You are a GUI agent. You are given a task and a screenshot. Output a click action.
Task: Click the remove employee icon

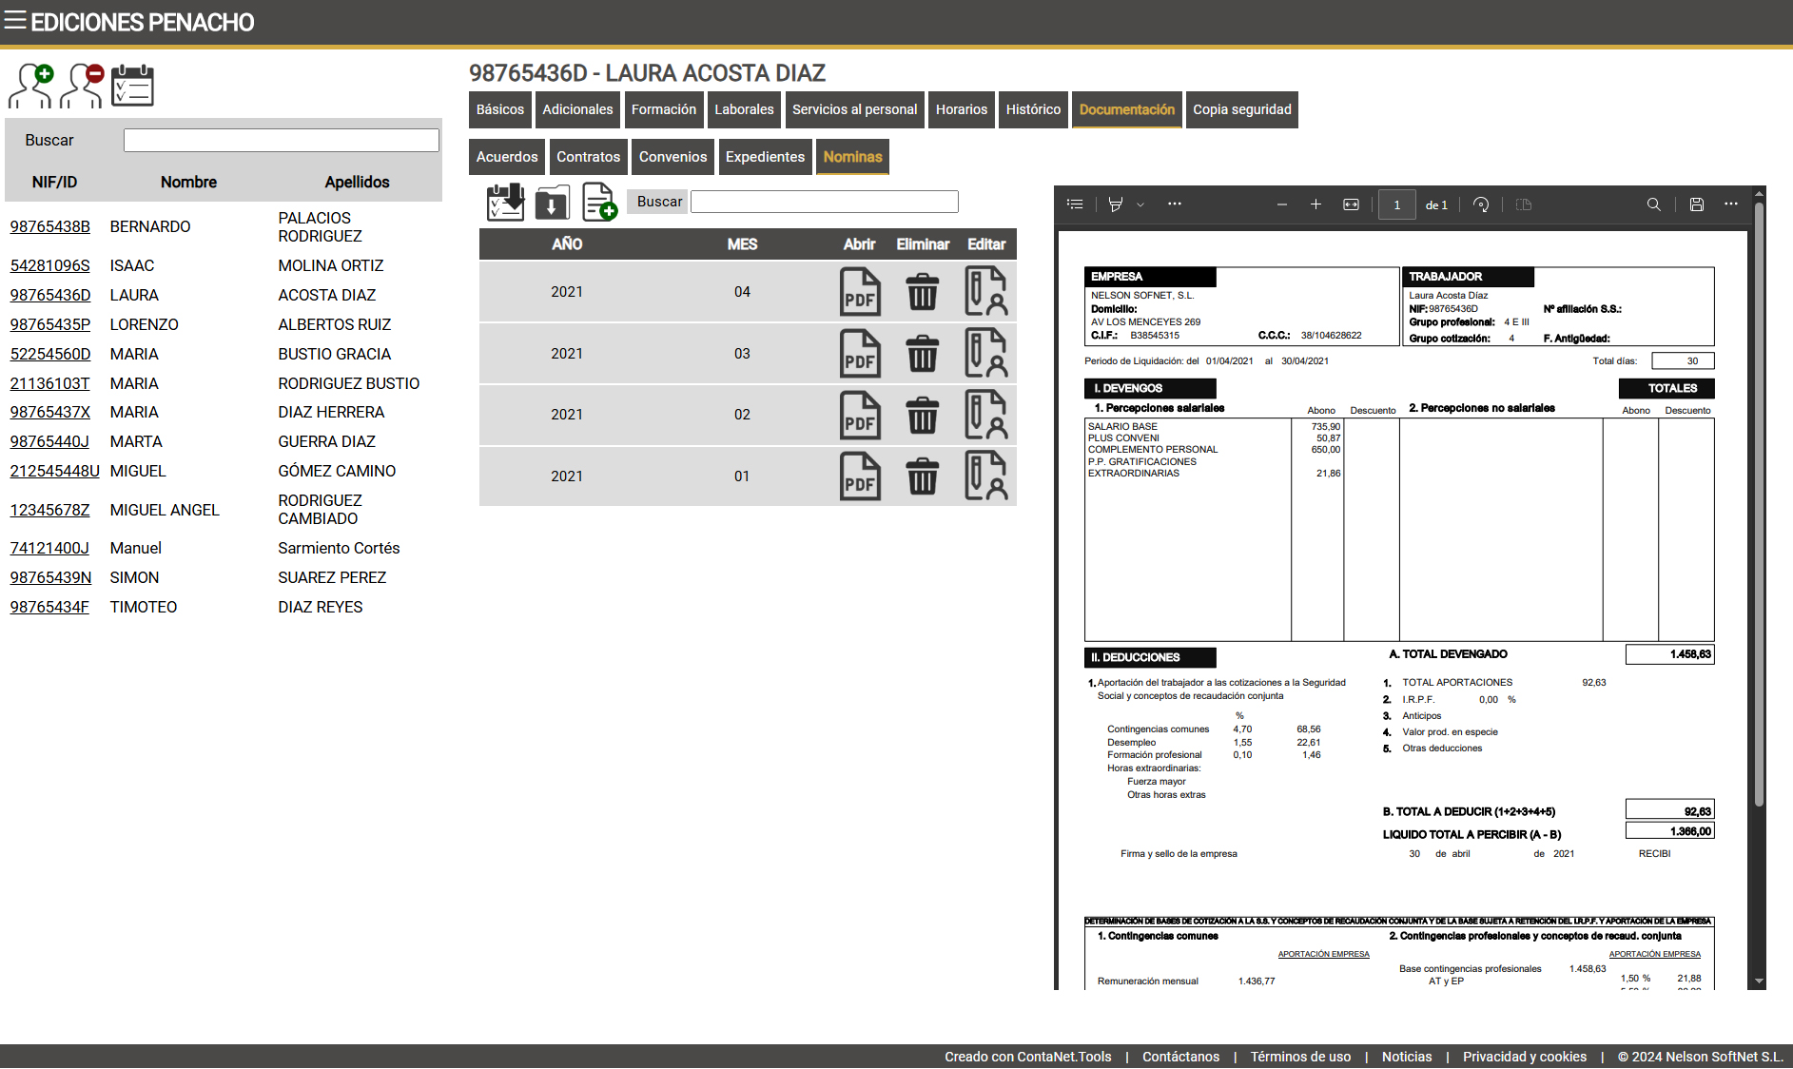point(82,86)
